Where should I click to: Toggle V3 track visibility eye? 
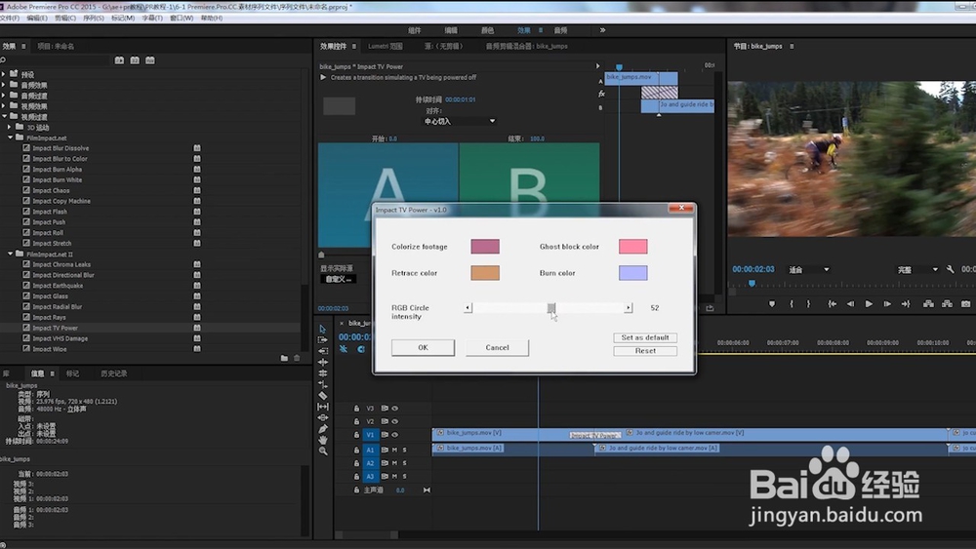click(394, 409)
